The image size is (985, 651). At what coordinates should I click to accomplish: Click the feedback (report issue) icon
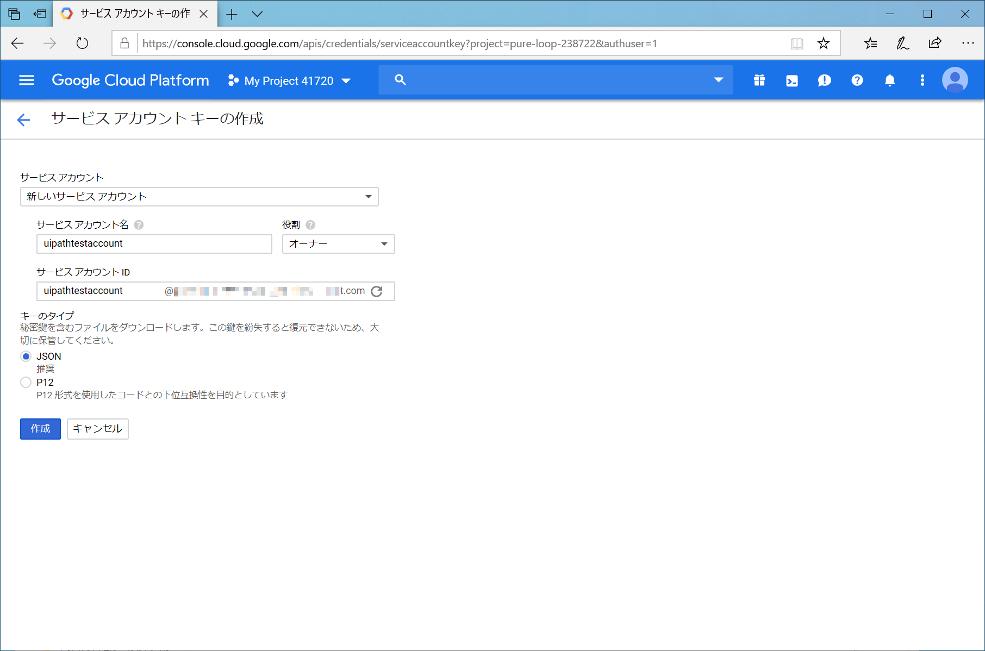coord(824,80)
